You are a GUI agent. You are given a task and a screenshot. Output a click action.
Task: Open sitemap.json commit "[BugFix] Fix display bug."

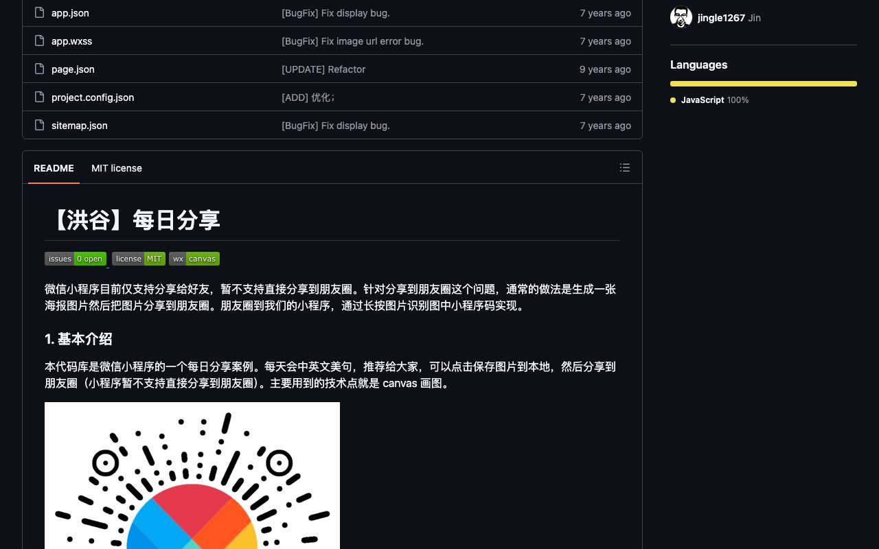click(336, 126)
